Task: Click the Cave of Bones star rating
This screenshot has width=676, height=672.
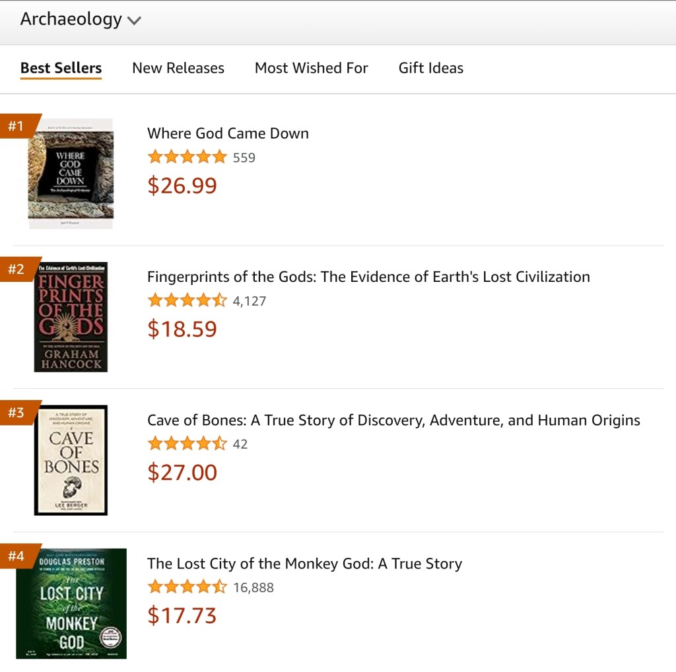Action: (x=187, y=444)
